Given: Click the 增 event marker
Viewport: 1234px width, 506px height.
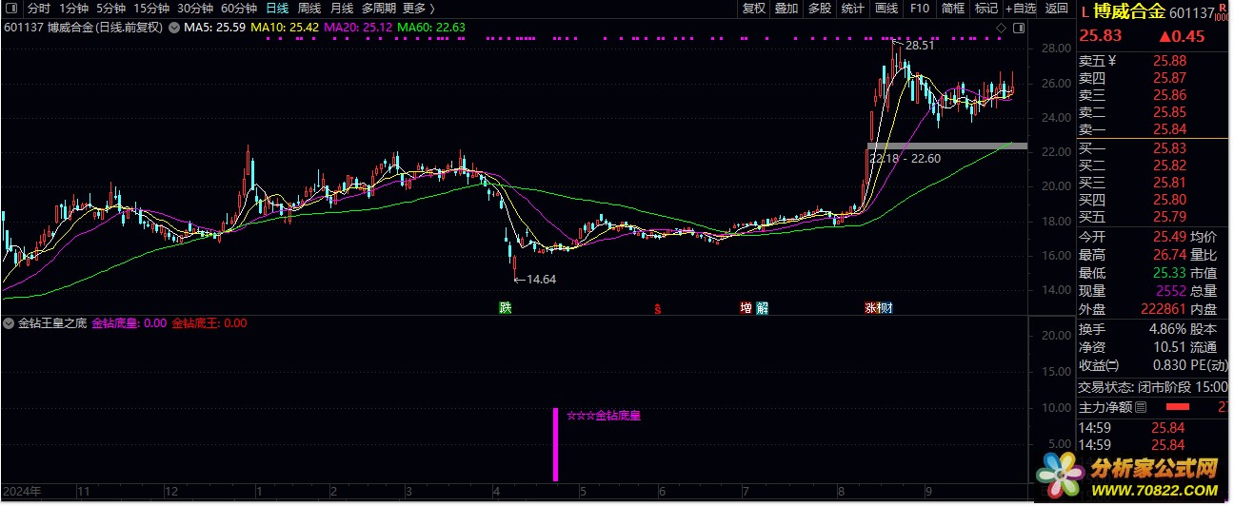Looking at the screenshot, I should (x=746, y=307).
